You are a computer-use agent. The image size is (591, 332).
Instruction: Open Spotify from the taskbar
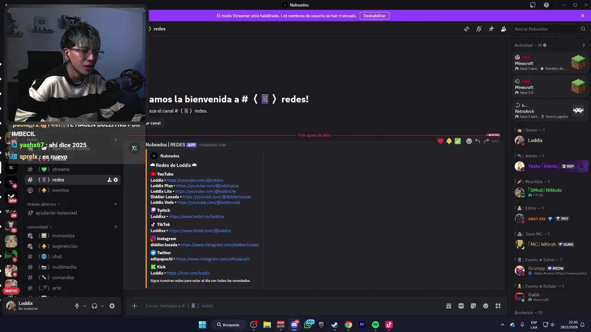pos(375,325)
